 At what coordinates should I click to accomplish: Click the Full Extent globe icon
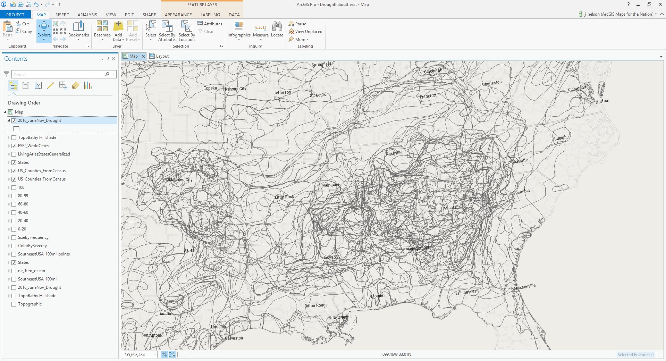tap(56, 24)
